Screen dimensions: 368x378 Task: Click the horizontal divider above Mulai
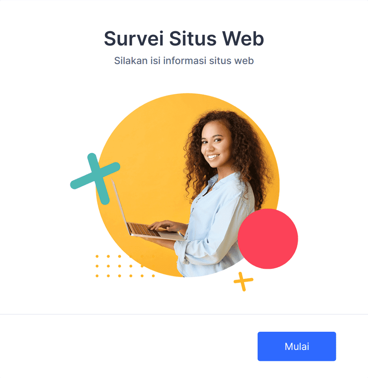[184, 314]
